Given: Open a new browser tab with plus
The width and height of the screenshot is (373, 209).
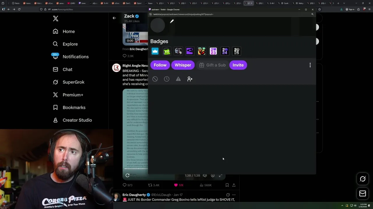Looking at the screenshot, I should (x=338, y=3).
